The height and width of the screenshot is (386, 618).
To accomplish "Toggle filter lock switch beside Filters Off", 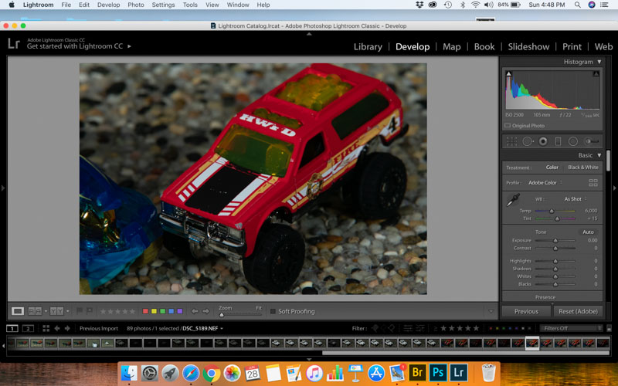I will [x=609, y=328].
